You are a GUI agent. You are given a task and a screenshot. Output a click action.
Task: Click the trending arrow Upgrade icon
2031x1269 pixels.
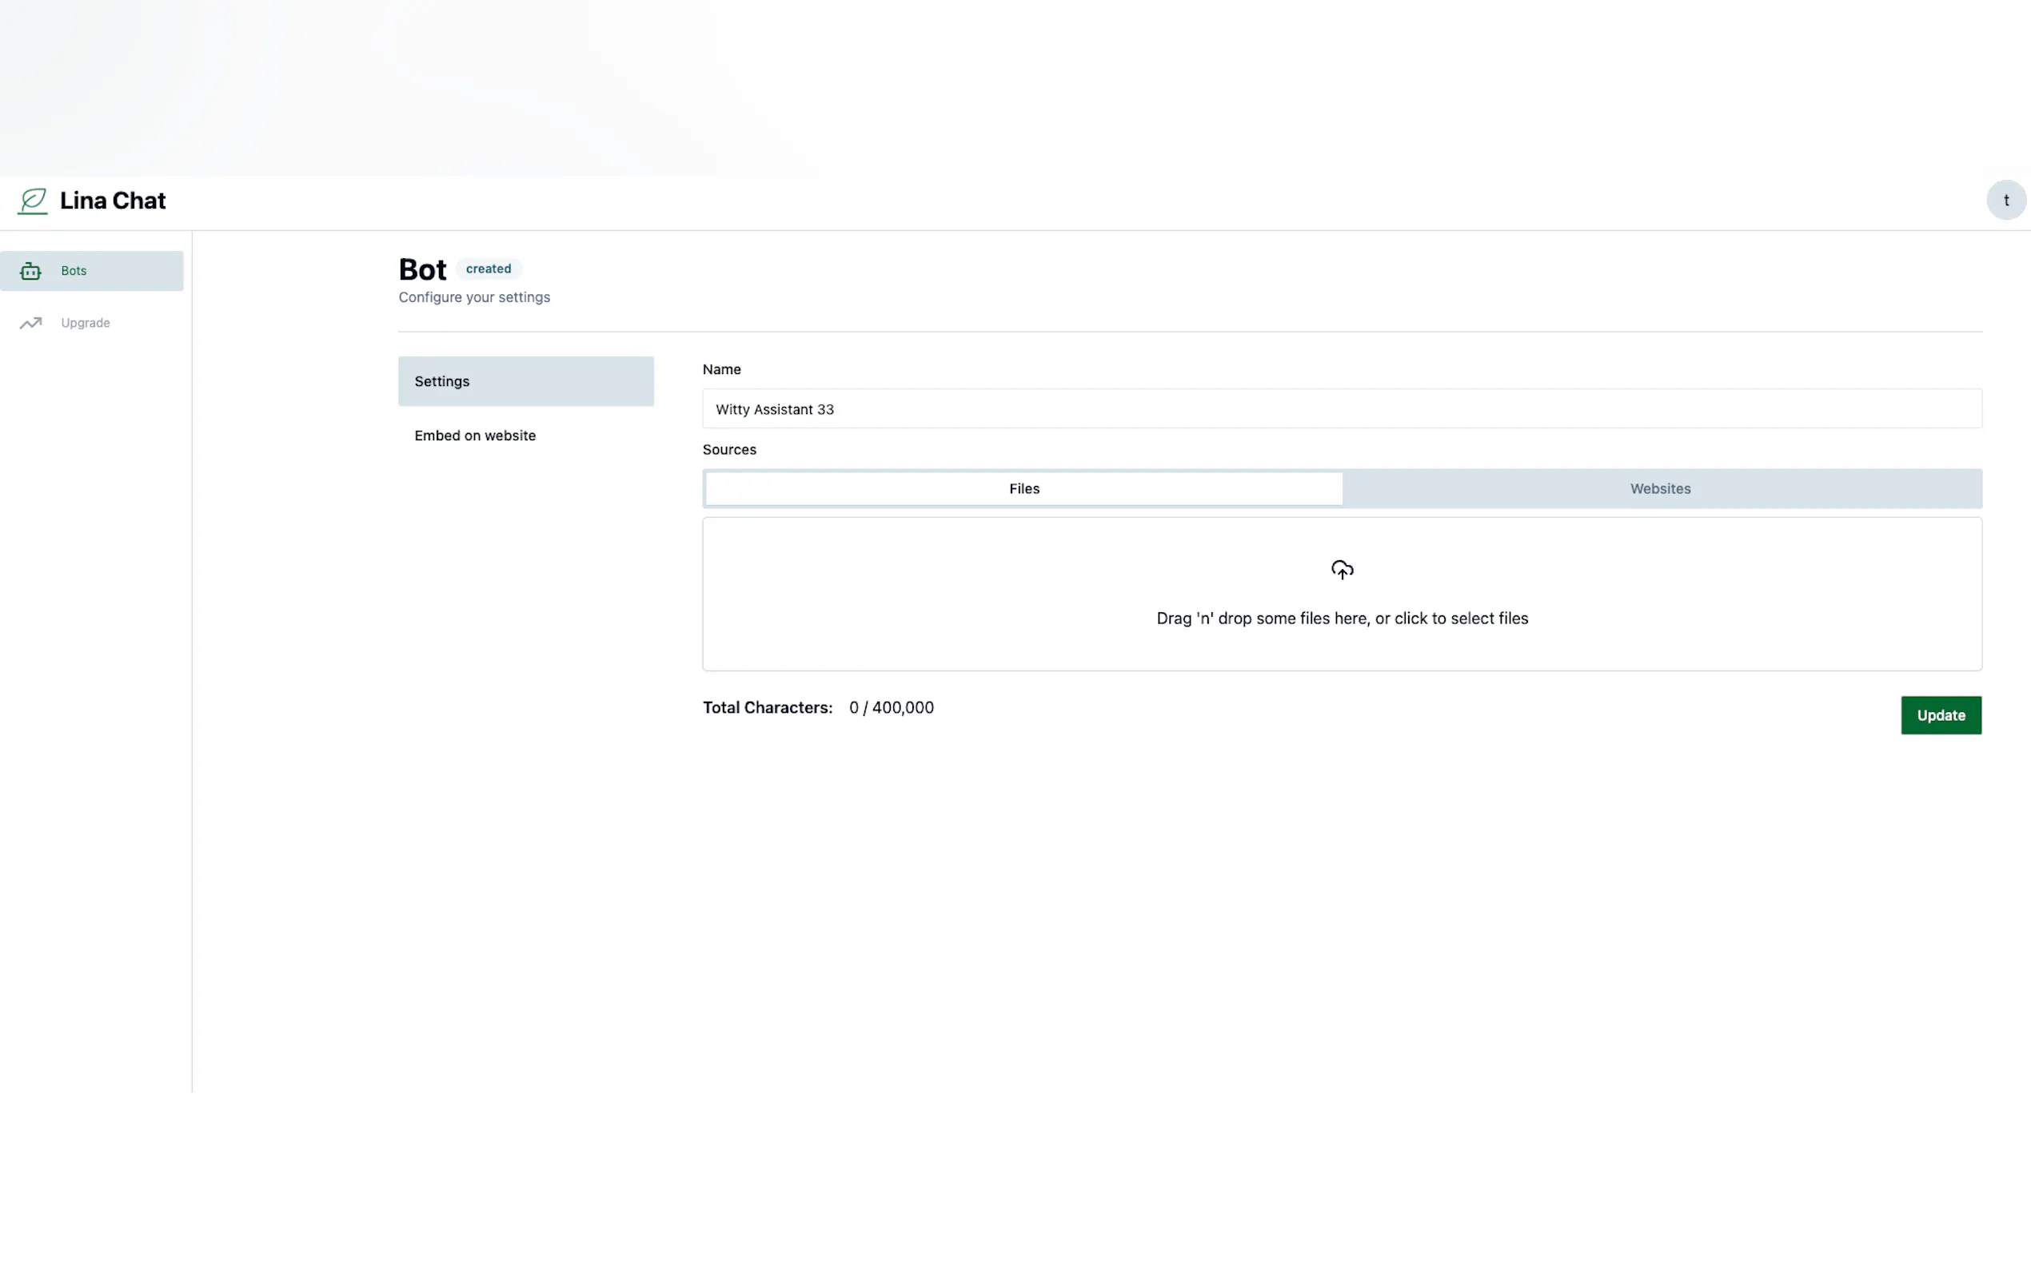pyautogui.click(x=30, y=323)
